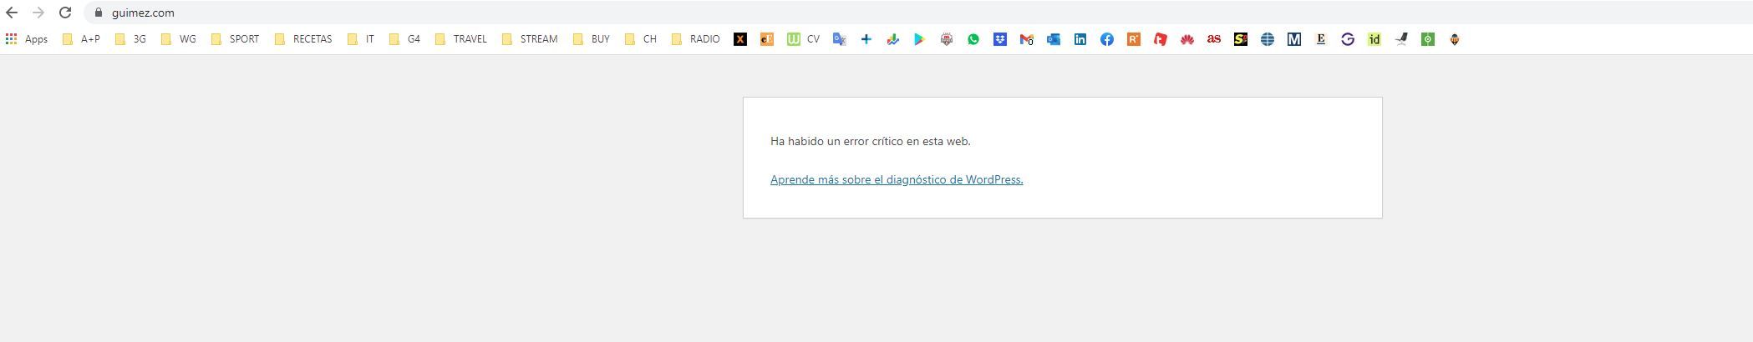1753x342 pixels.
Task: Open the Dropbox bookmark
Action: tap(1000, 39)
